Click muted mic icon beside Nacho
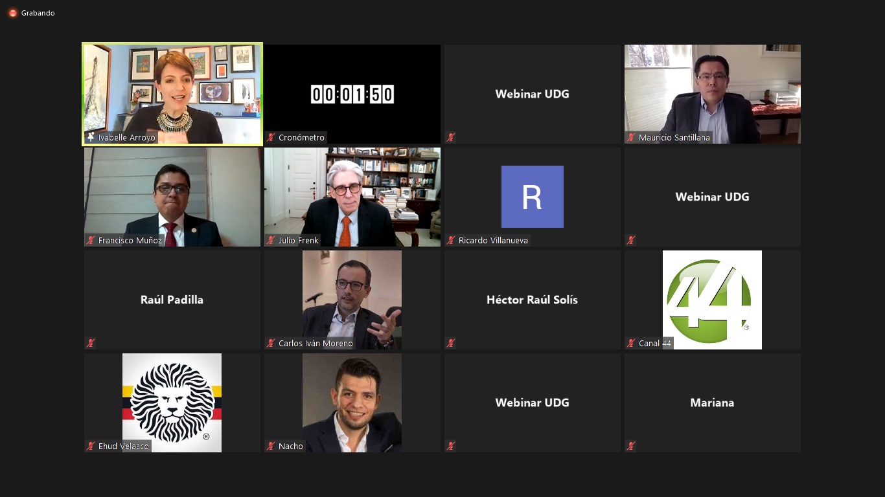 [x=271, y=446]
